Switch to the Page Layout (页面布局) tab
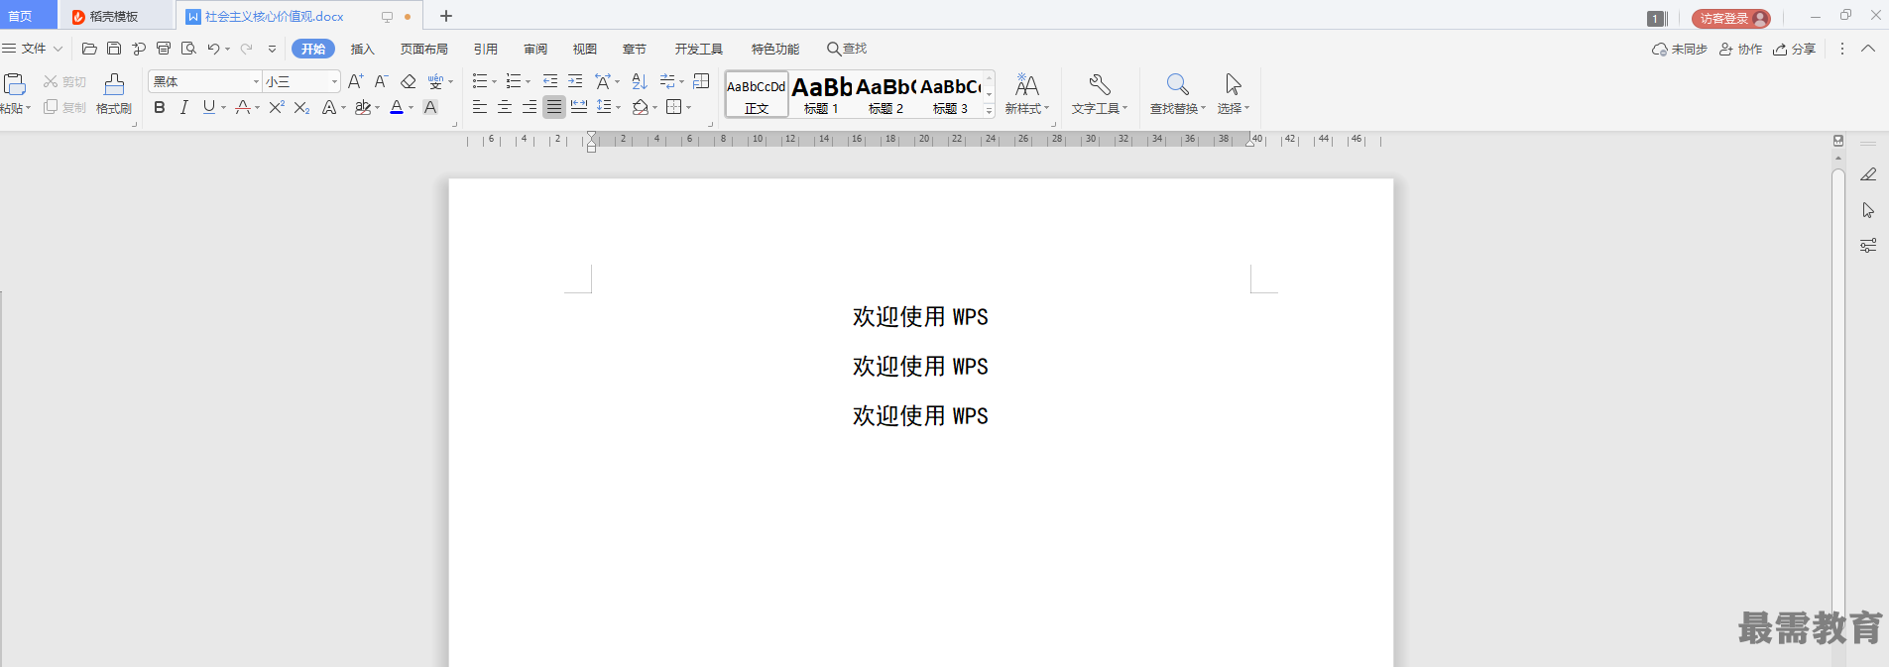Image resolution: width=1889 pixels, height=667 pixels. click(424, 49)
